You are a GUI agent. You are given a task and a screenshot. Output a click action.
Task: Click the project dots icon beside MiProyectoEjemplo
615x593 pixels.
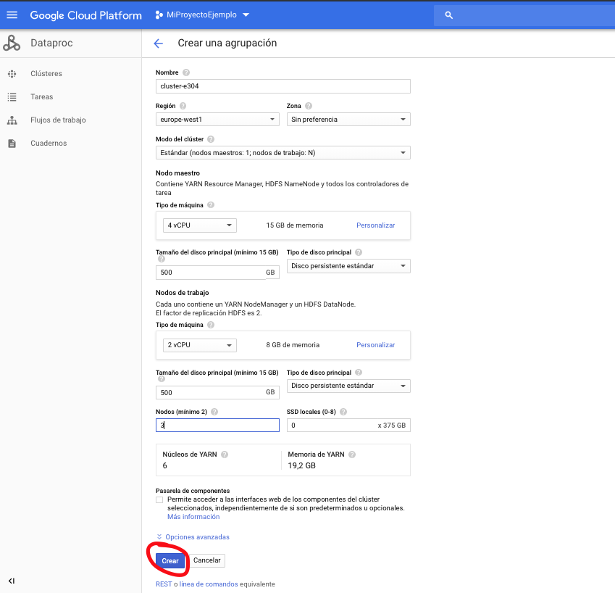(x=159, y=15)
